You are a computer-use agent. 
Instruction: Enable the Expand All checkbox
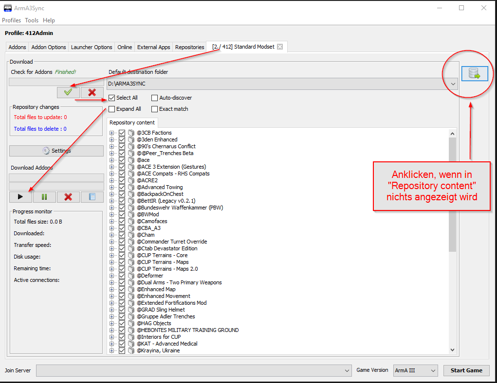112,109
